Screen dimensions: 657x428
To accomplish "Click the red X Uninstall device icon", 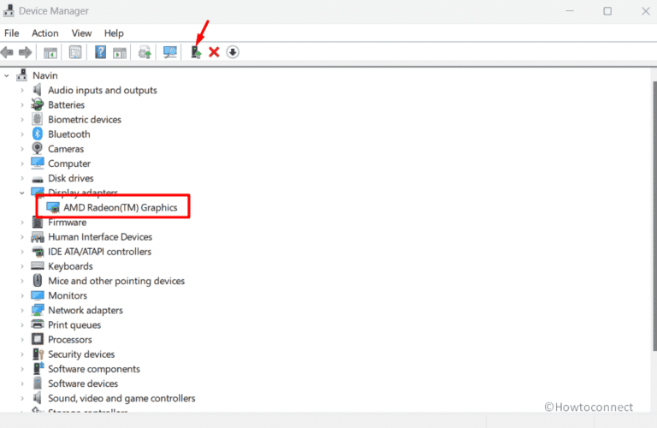I will tap(214, 52).
